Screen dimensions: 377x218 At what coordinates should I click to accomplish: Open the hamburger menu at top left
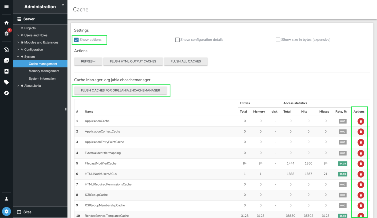(x=6, y=6)
